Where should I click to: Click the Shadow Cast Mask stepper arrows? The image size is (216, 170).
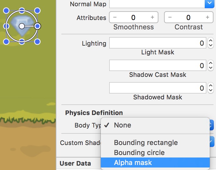pyautogui.click(x=211, y=66)
